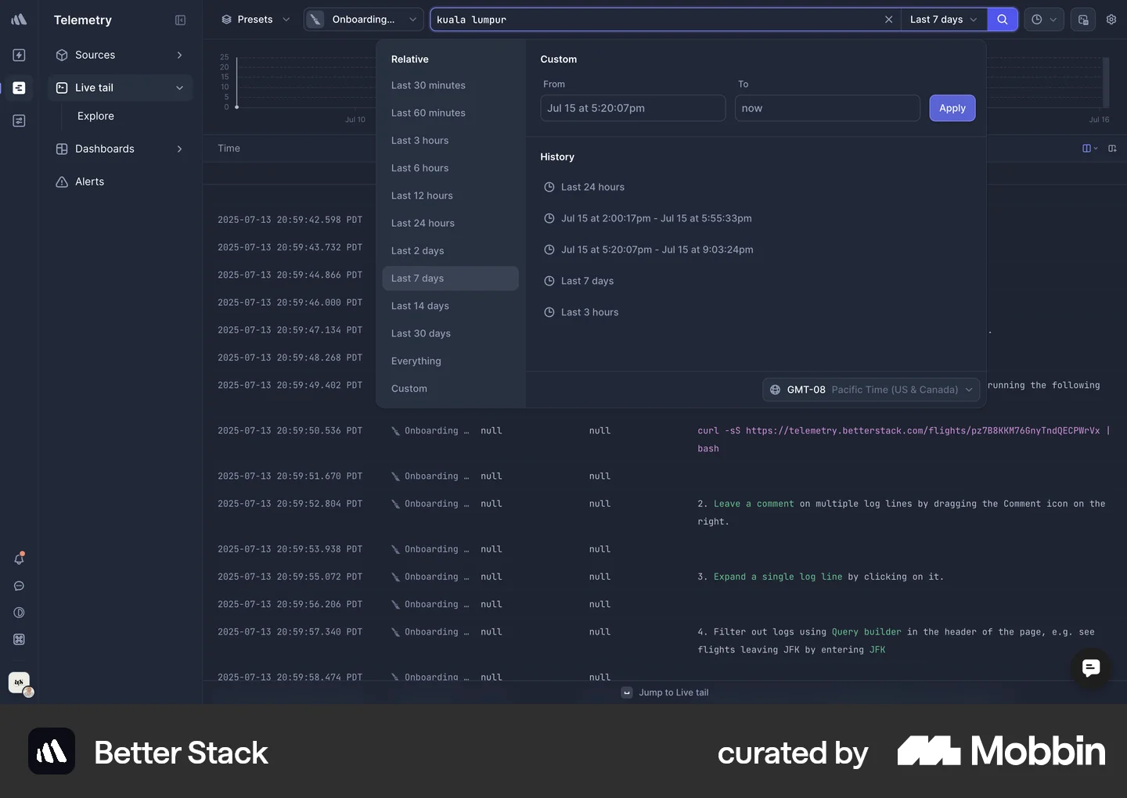Collapse the Live tail section chevron

(x=179, y=88)
